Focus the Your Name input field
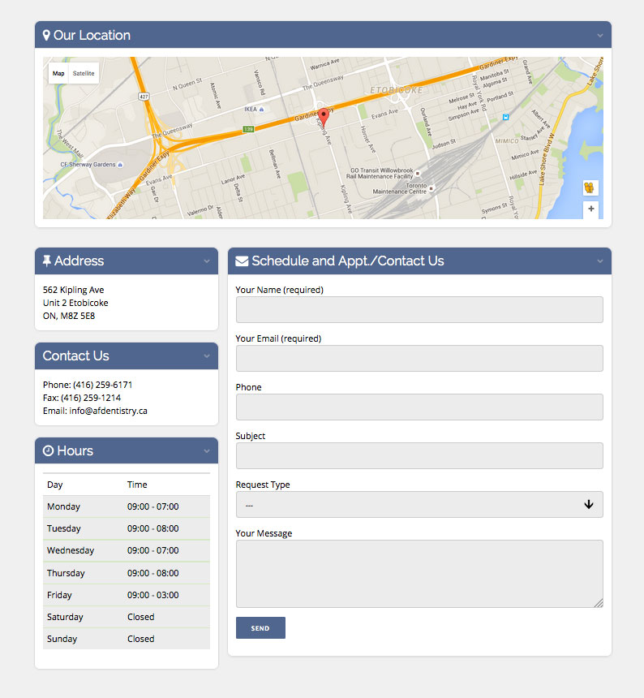Image resolution: width=644 pixels, height=698 pixels. pyautogui.click(x=419, y=309)
